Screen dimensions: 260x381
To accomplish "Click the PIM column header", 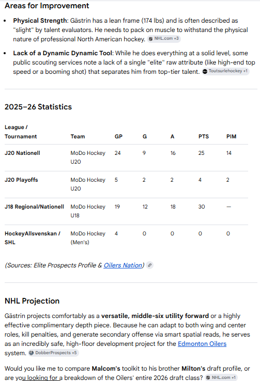I will (x=231, y=137).
